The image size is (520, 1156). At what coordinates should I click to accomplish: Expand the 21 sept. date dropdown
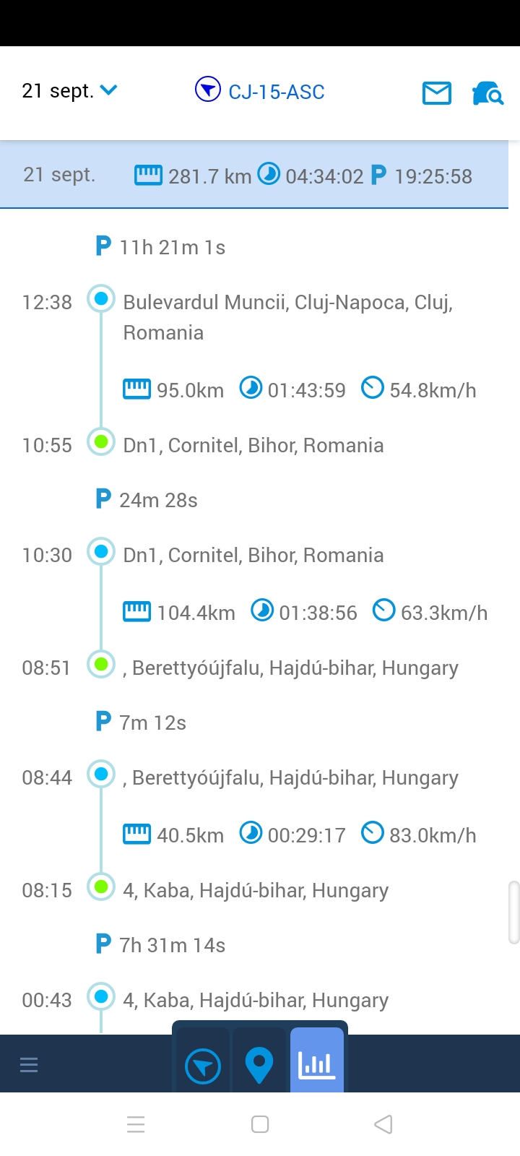[70, 91]
